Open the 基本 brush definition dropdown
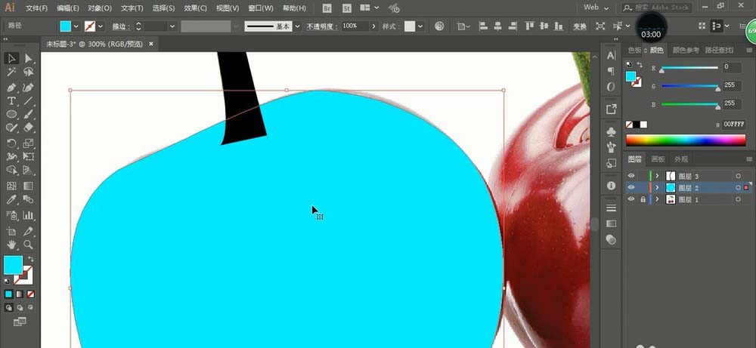Viewport: 756px width, 348px height. (297, 26)
